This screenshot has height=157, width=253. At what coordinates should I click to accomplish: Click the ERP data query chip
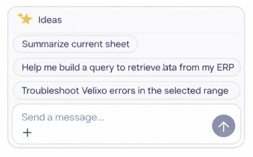coord(126,67)
